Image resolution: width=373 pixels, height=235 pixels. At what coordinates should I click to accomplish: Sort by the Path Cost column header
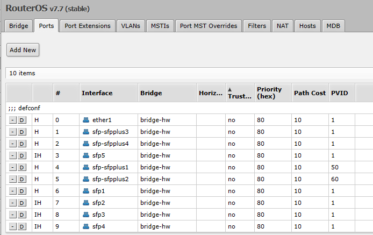click(310, 93)
